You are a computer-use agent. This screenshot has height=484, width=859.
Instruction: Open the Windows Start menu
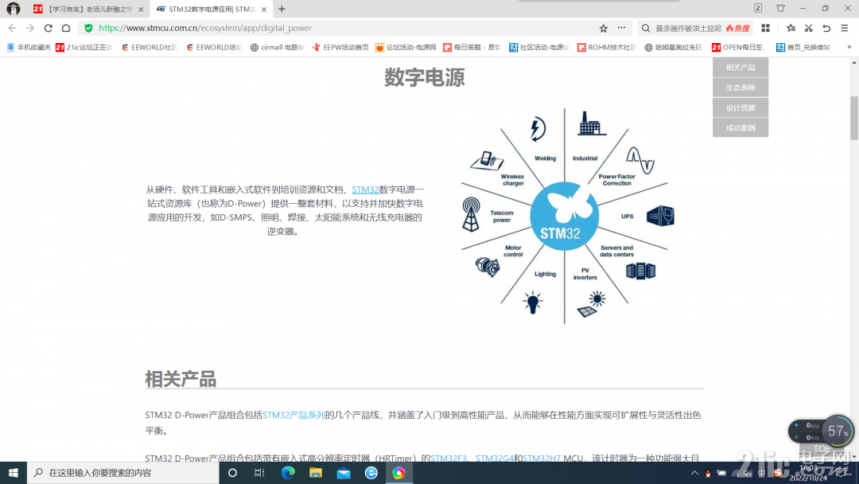click(14, 473)
